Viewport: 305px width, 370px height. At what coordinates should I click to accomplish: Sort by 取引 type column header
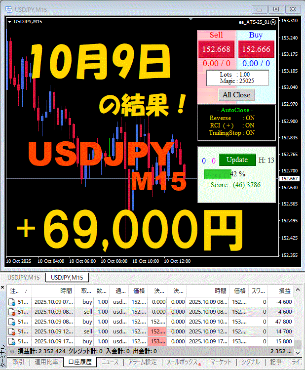[84, 291]
